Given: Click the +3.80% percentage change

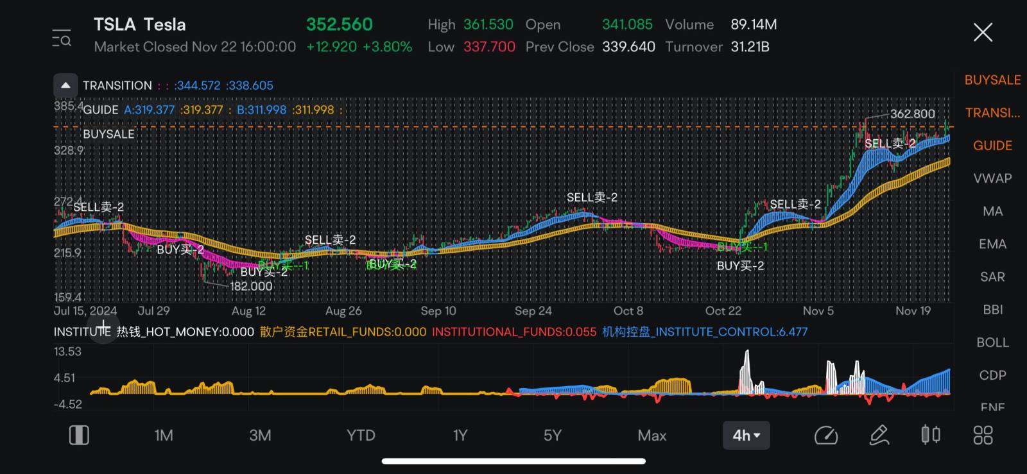Looking at the screenshot, I should point(387,47).
